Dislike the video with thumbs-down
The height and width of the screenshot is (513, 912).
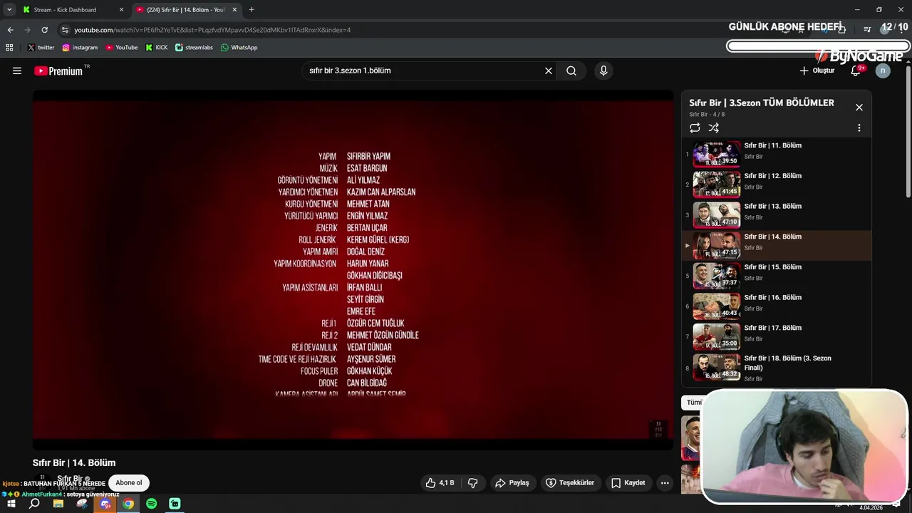click(472, 482)
